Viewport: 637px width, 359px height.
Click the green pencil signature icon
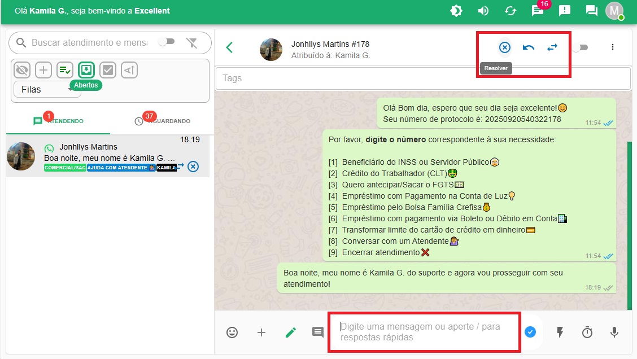pos(291,332)
